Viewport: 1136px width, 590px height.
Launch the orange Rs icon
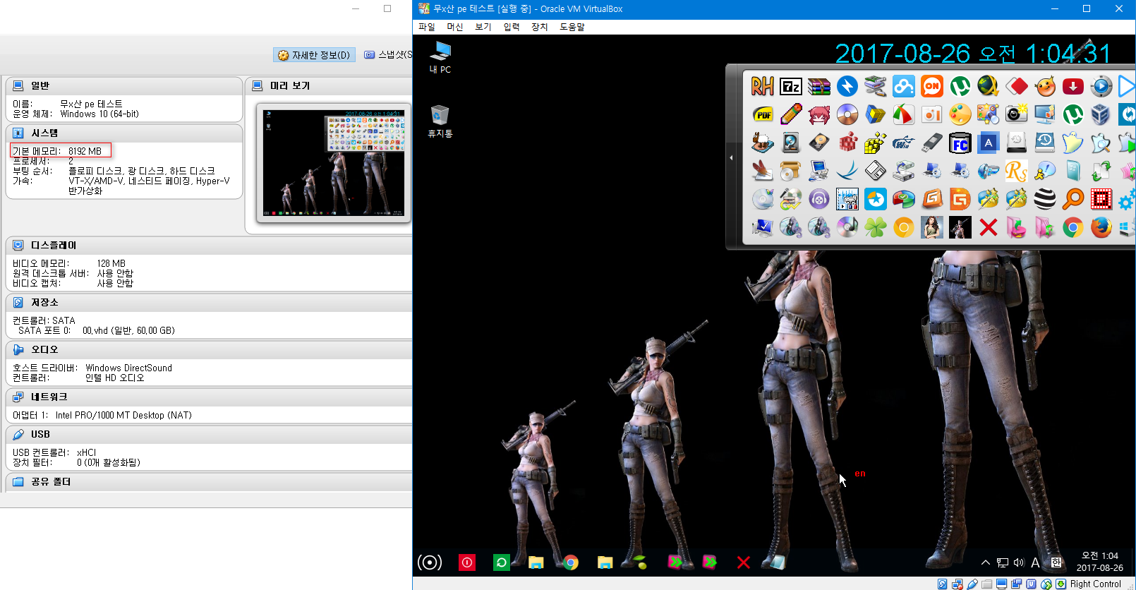(1017, 171)
